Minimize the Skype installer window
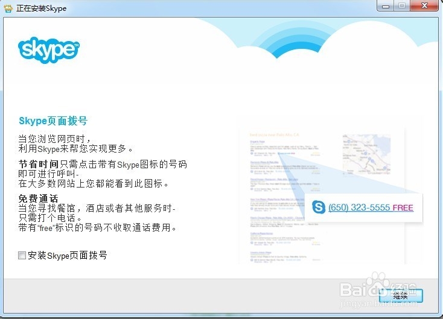The height and width of the screenshot is (319, 443). (x=386, y=6)
